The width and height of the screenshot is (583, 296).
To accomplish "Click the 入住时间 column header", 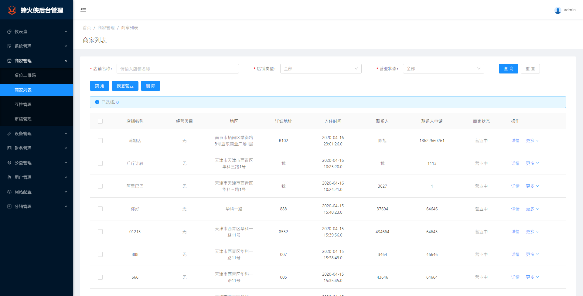I will pos(333,121).
